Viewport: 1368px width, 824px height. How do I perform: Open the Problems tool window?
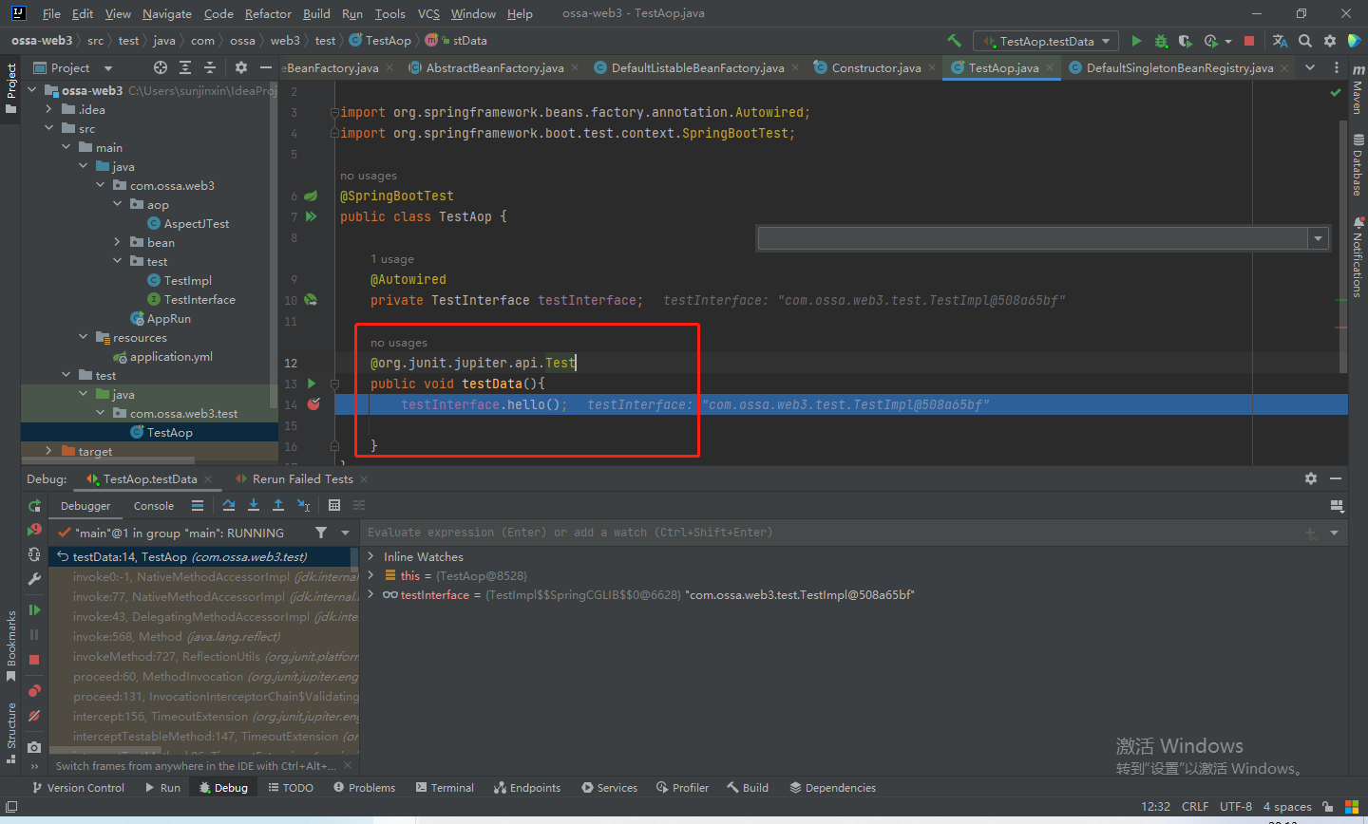[365, 788]
